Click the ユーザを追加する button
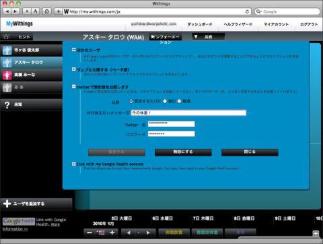 coord(36,204)
